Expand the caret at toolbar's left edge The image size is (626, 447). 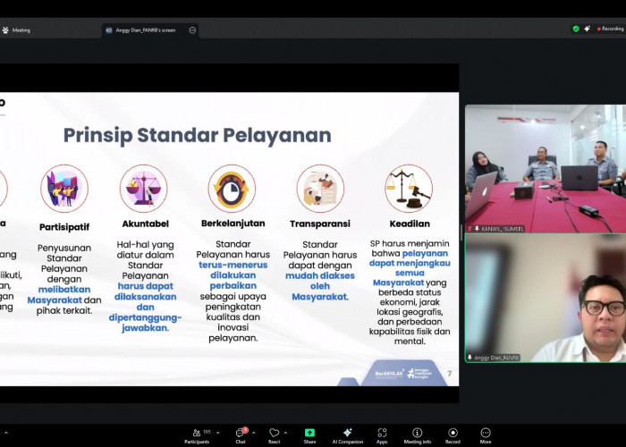tap(5, 433)
